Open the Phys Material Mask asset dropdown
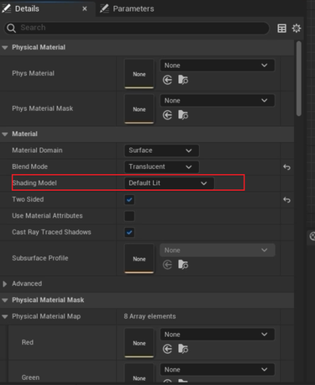This screenshot has width=315, height=385. point(218,101)
